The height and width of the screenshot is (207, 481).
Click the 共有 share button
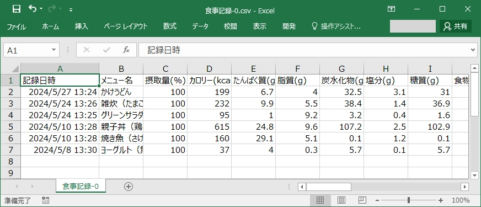pos(456,26)
